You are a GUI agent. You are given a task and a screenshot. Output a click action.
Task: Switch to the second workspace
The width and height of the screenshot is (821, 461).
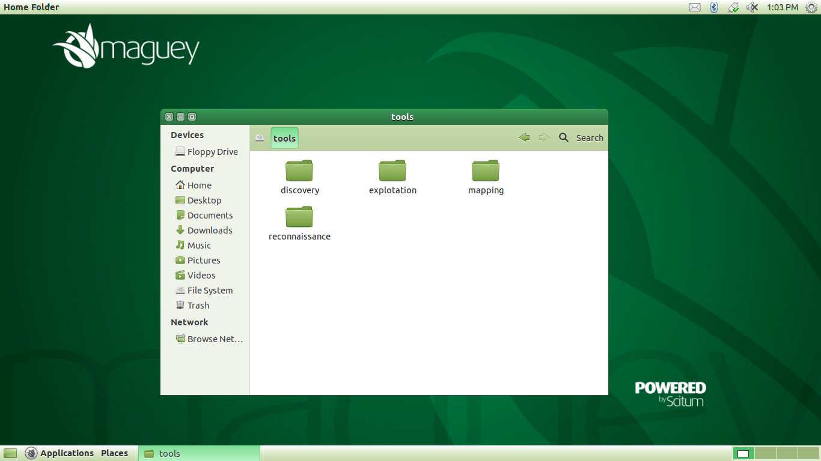pos(765,453)
